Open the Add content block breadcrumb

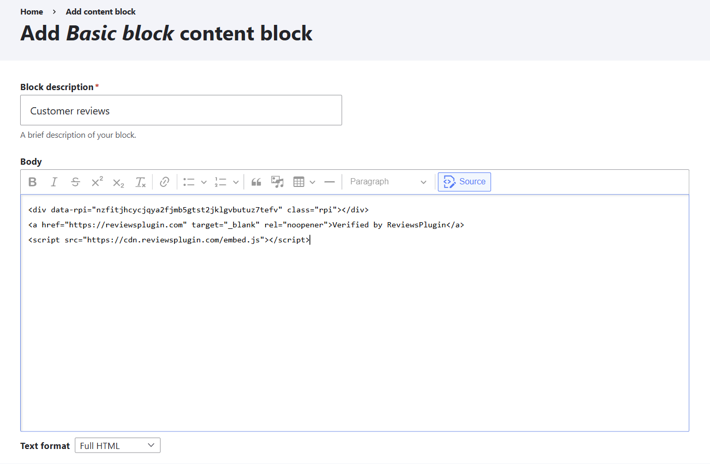click(100, 11)
